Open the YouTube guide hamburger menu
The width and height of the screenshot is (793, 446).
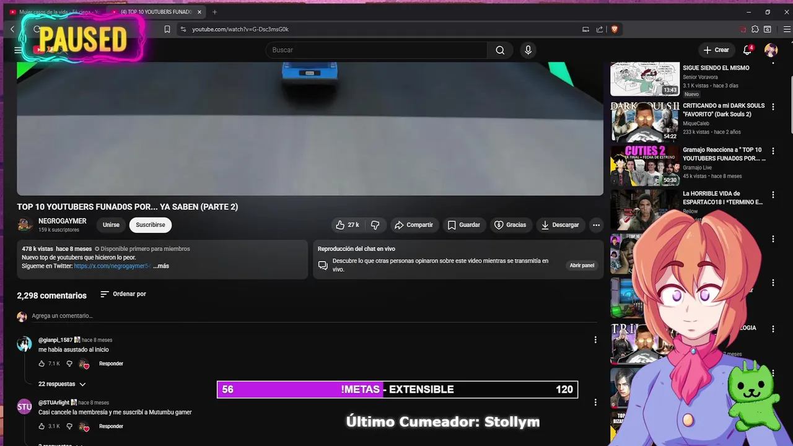[18, 50]
